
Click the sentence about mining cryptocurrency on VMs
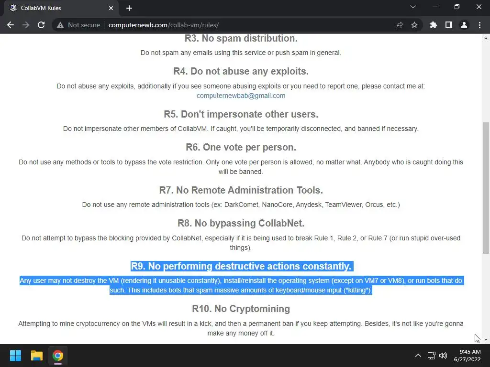click(x=241, y=328)
